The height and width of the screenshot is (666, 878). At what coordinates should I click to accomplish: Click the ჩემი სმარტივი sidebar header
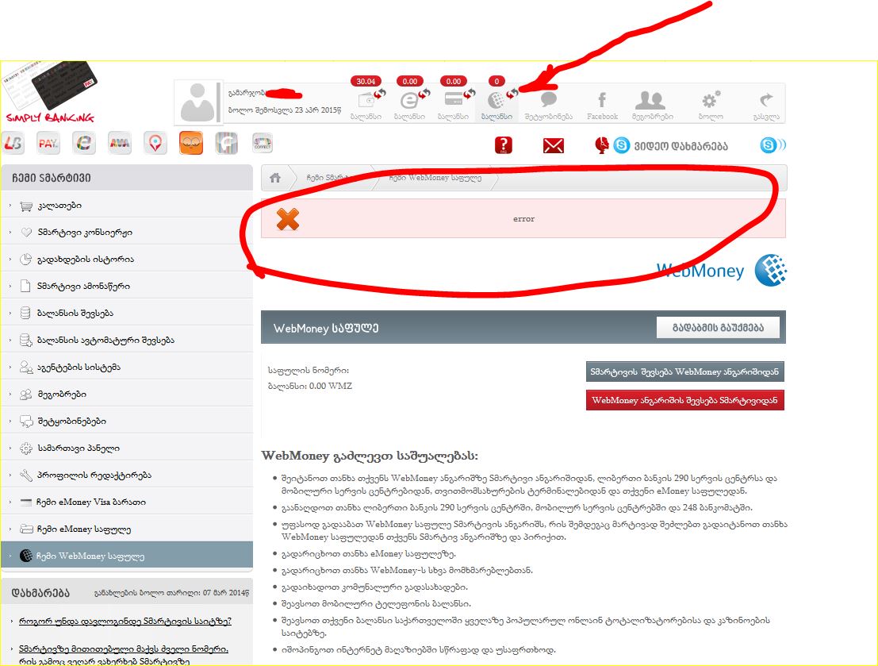coord(127,178)
